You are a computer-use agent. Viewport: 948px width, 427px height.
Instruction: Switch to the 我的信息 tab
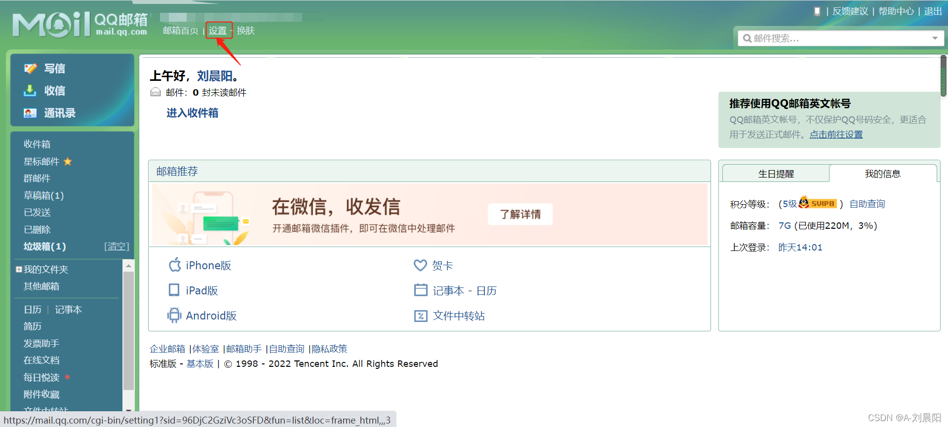pyautogui.click(x=883, y=174)
